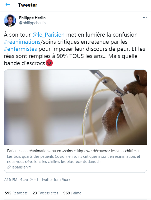Click the link chain icon beside leparisien.fr
This screenshot has height=200, width=151.
(9, 167)
